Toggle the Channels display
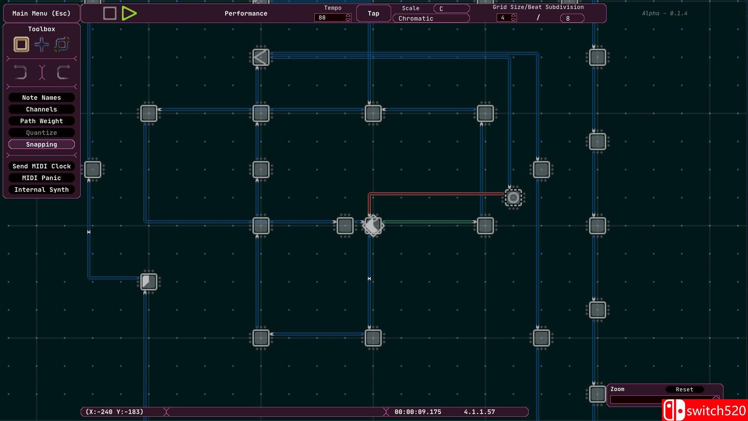Viewport: 748px width, 421px height. click(42, 110)
